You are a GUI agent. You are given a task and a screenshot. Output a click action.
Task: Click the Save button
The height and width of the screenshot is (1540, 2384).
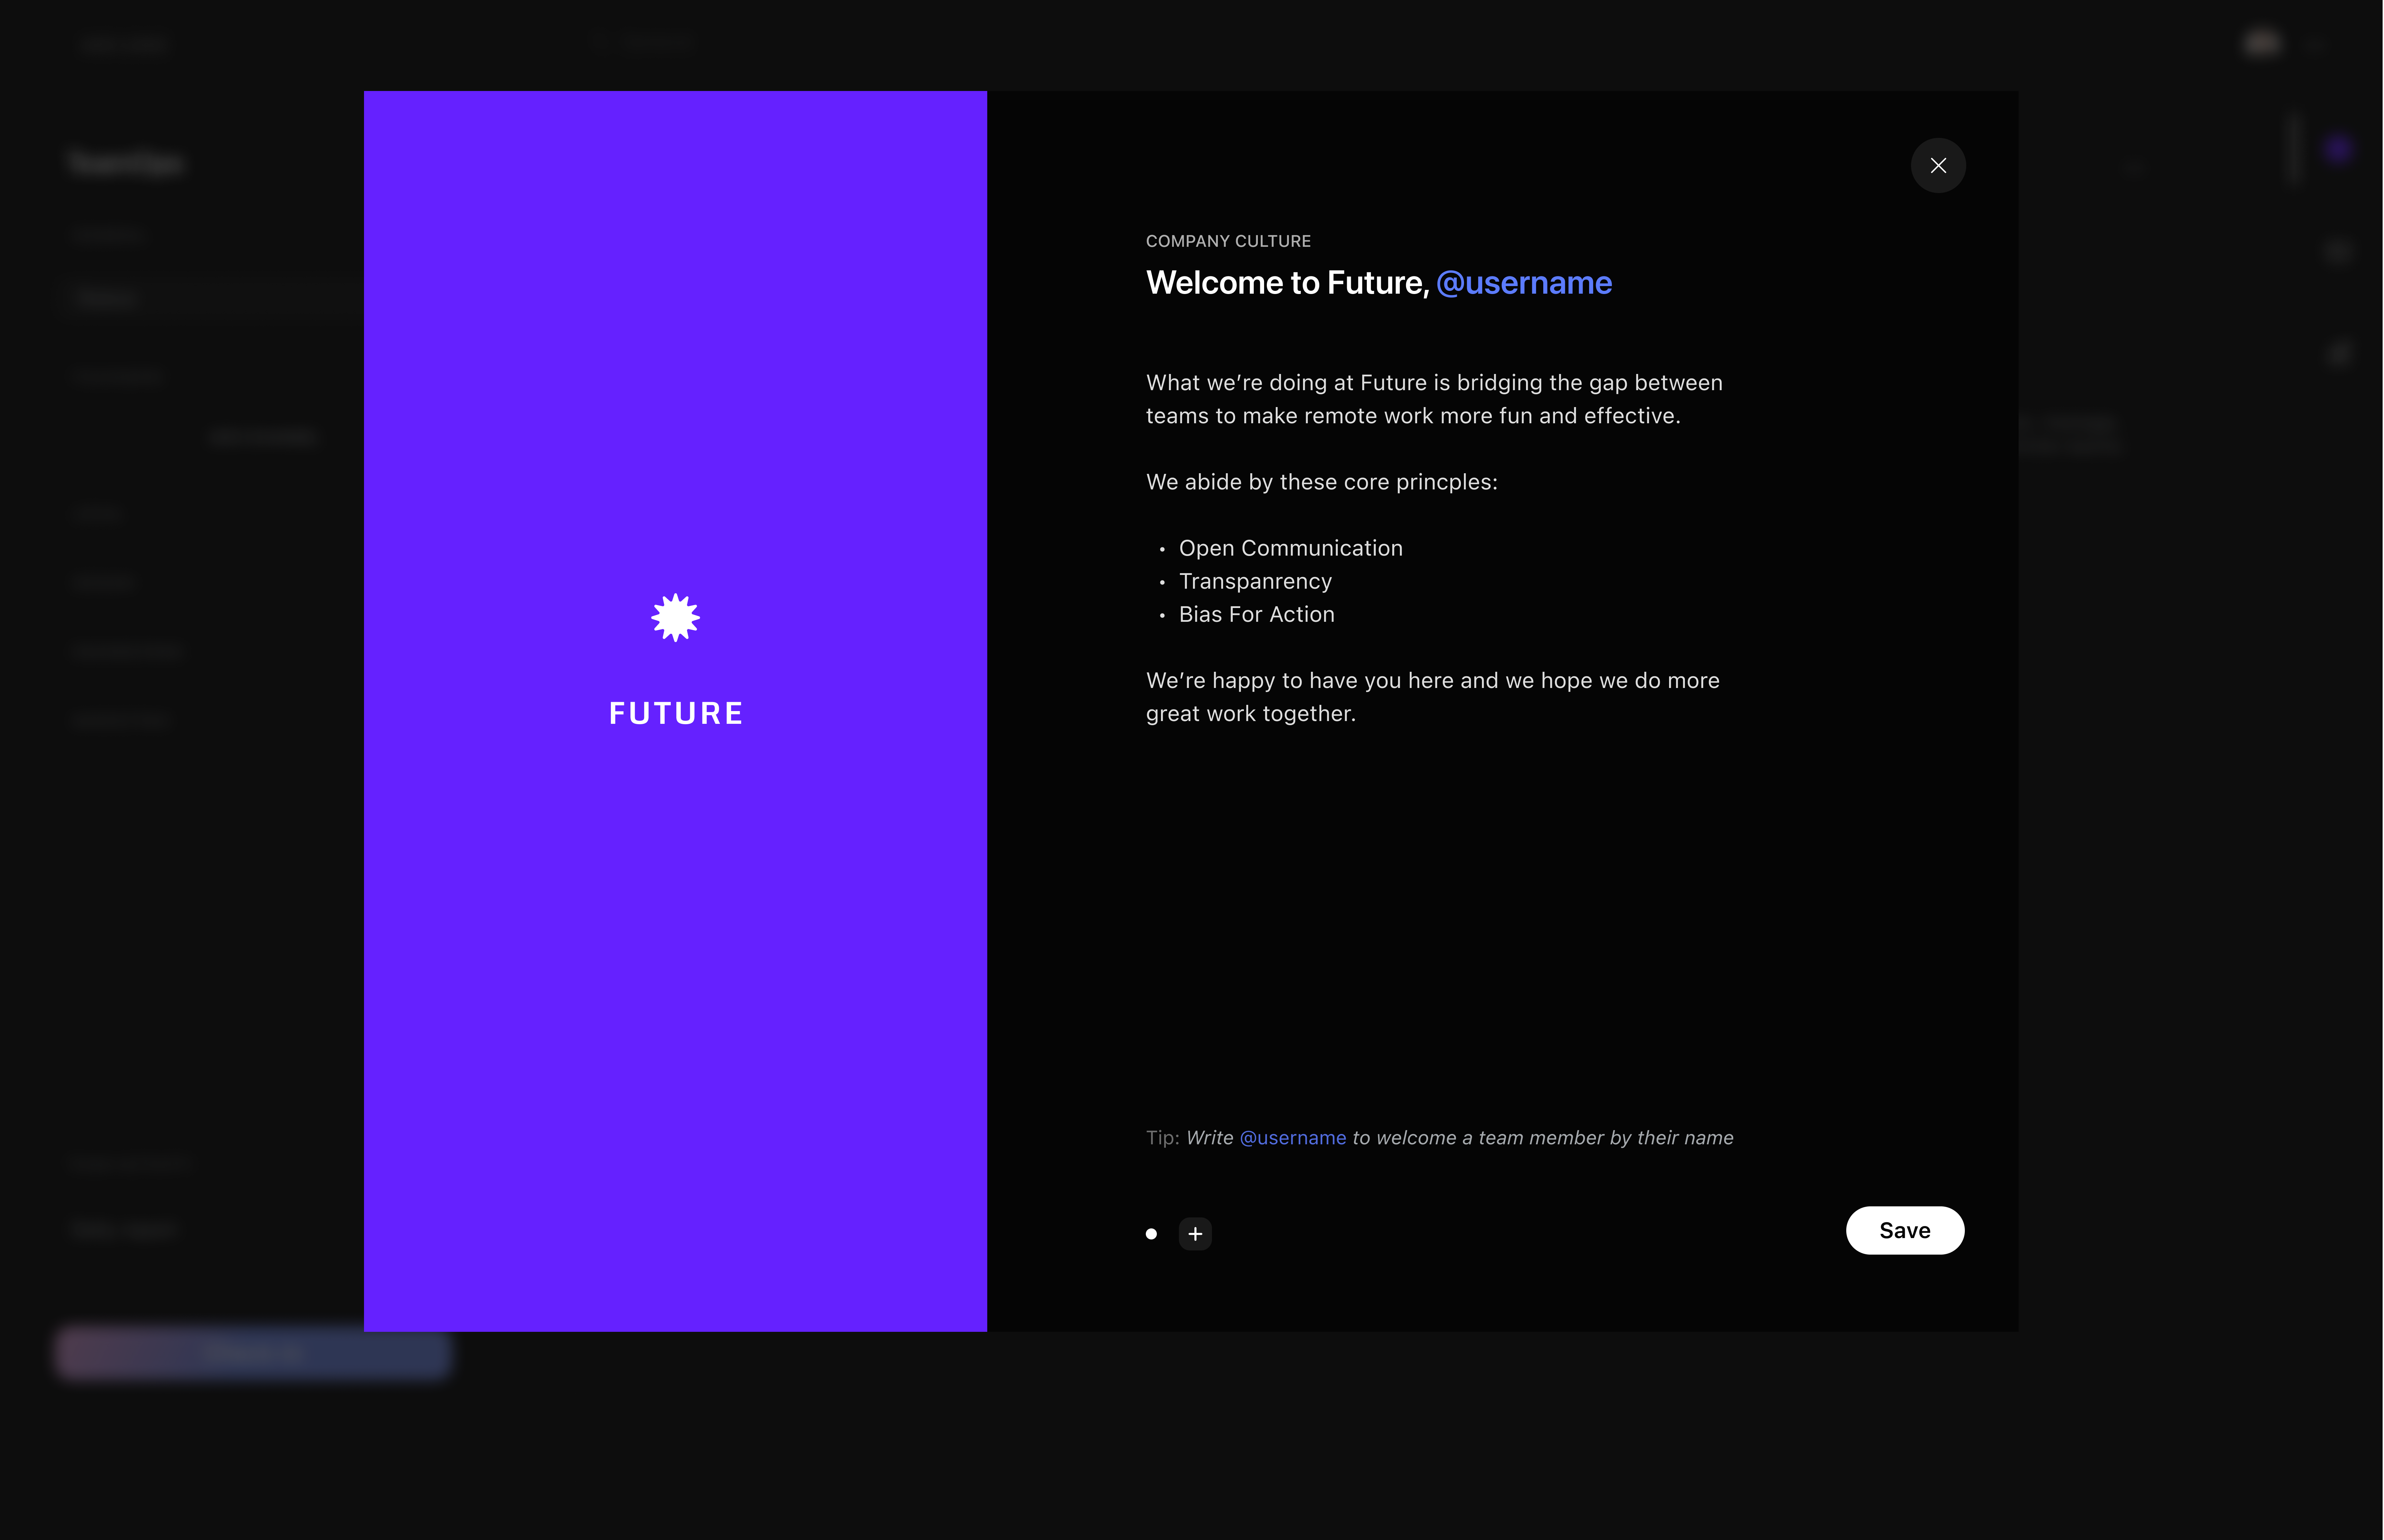[1904, 1230]
